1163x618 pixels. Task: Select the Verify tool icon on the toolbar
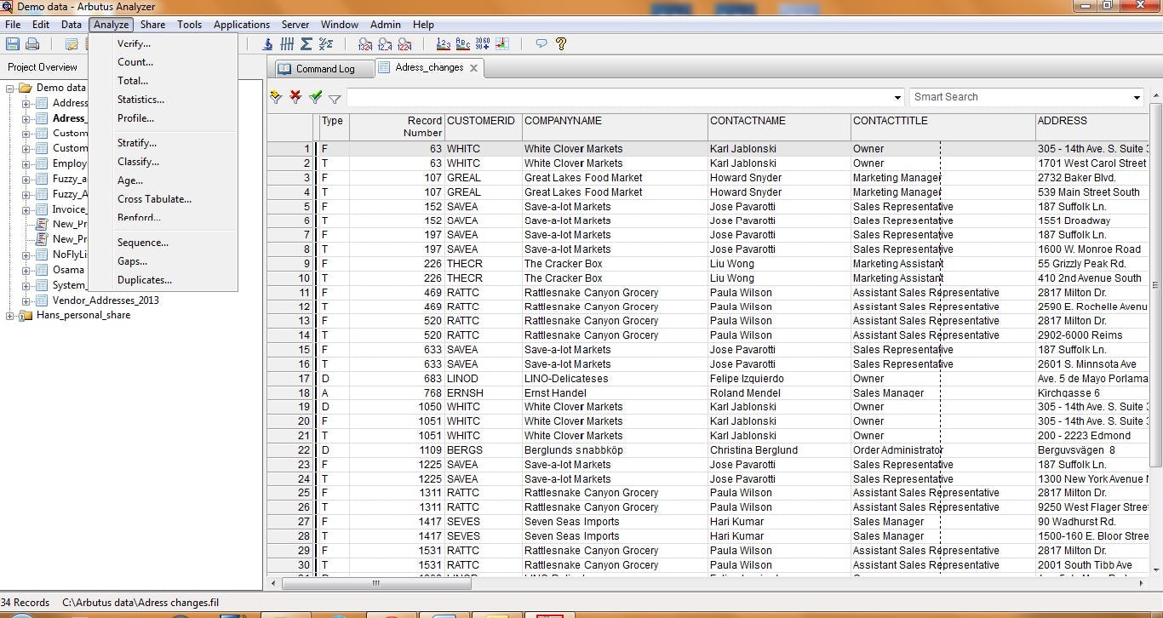pyautogui.click(x=267, y=43)
